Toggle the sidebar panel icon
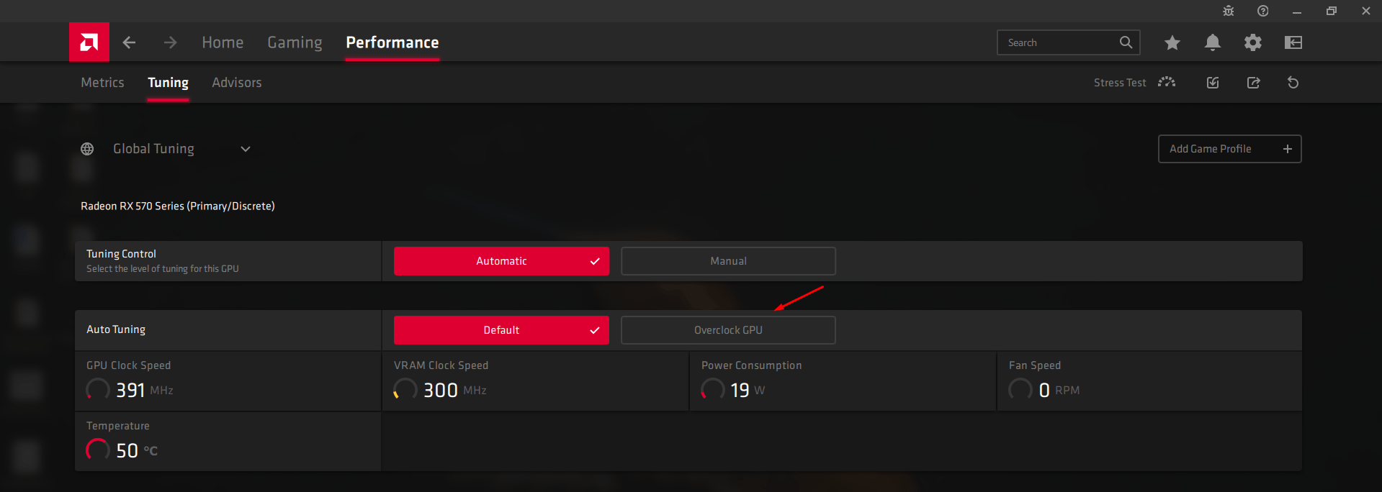1382x492 pixels. [1293, 42]
